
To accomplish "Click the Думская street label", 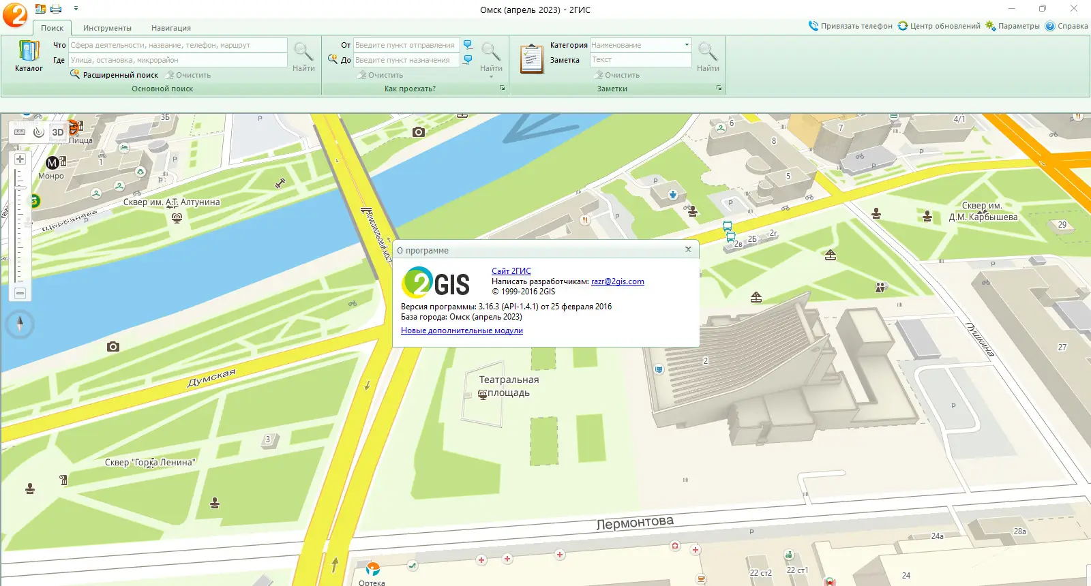I will click(211, 377).
